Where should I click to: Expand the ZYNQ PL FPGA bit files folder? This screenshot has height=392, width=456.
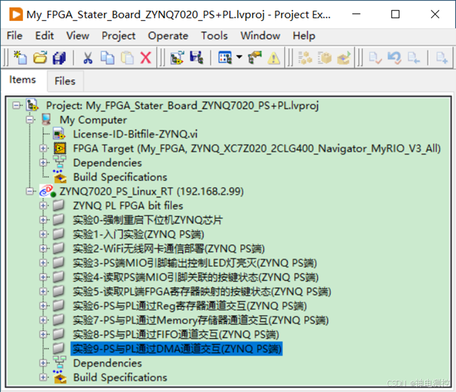43,206
